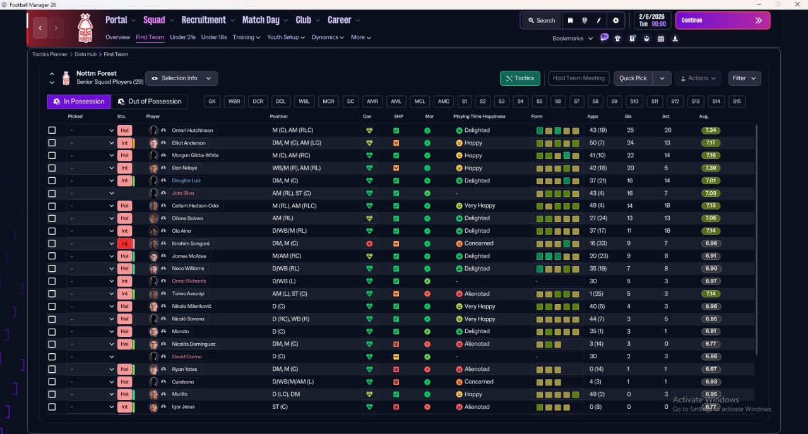Click the back navigation arrow
This screenshot has width=808, height=434.
pos(41,28)
